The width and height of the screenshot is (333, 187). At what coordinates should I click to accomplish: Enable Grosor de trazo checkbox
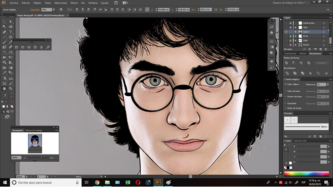click(x=285, y=96)
